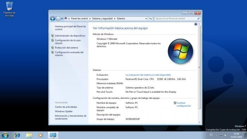Screen dimensions: 247x139
Task: Launch Internet Explorer from the taskbar
Action: (17, 135)
